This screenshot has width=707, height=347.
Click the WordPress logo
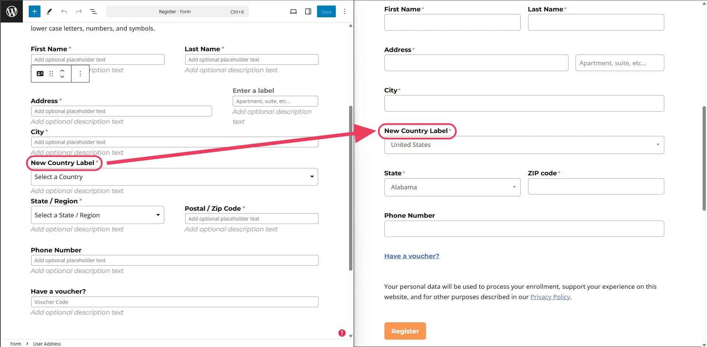click(x=12, y=11)
